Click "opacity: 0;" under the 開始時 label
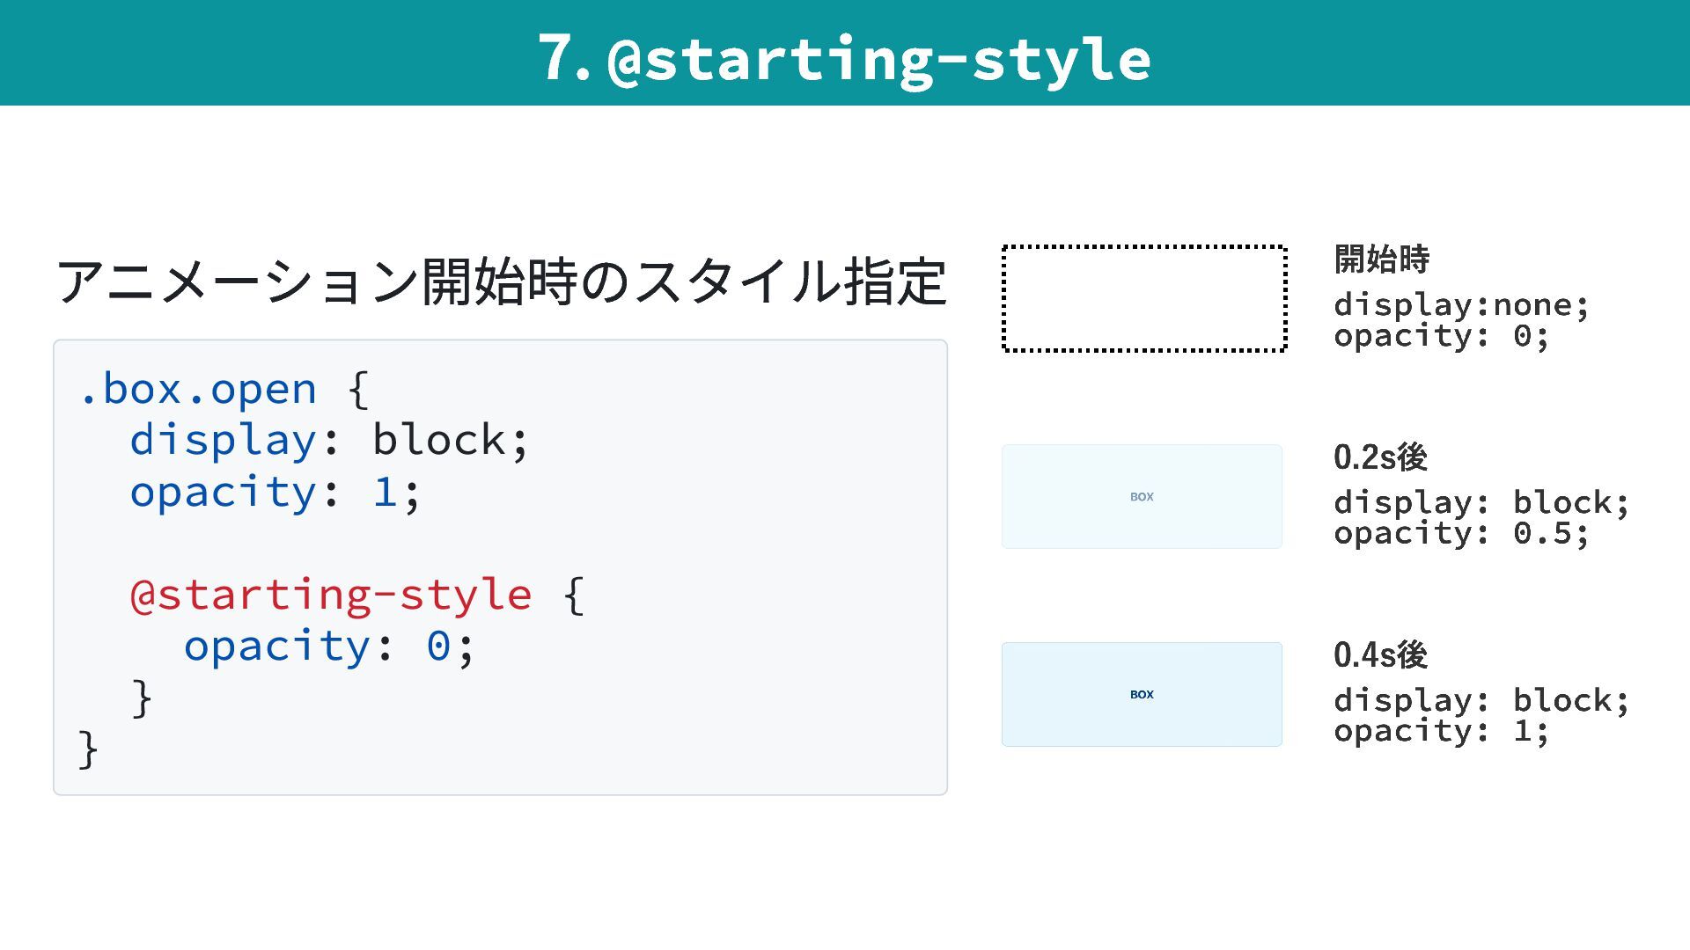 (1441, 336)
